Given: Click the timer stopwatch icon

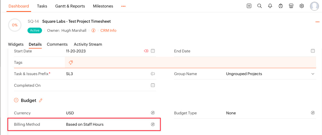Looking at the screenshot, I should coord(281,6).
